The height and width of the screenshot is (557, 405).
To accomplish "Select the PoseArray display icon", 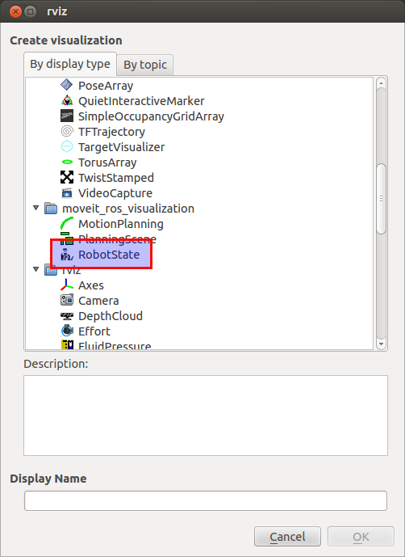I will (x=67, y=85).
